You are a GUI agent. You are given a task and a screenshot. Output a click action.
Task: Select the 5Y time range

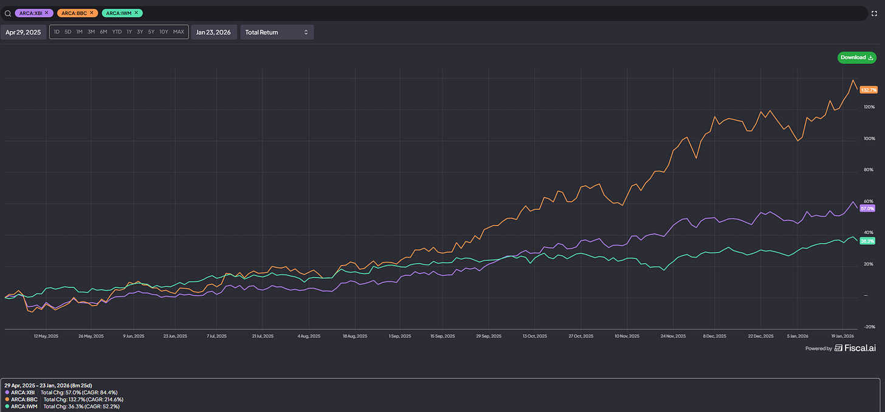tap(151, 32)
